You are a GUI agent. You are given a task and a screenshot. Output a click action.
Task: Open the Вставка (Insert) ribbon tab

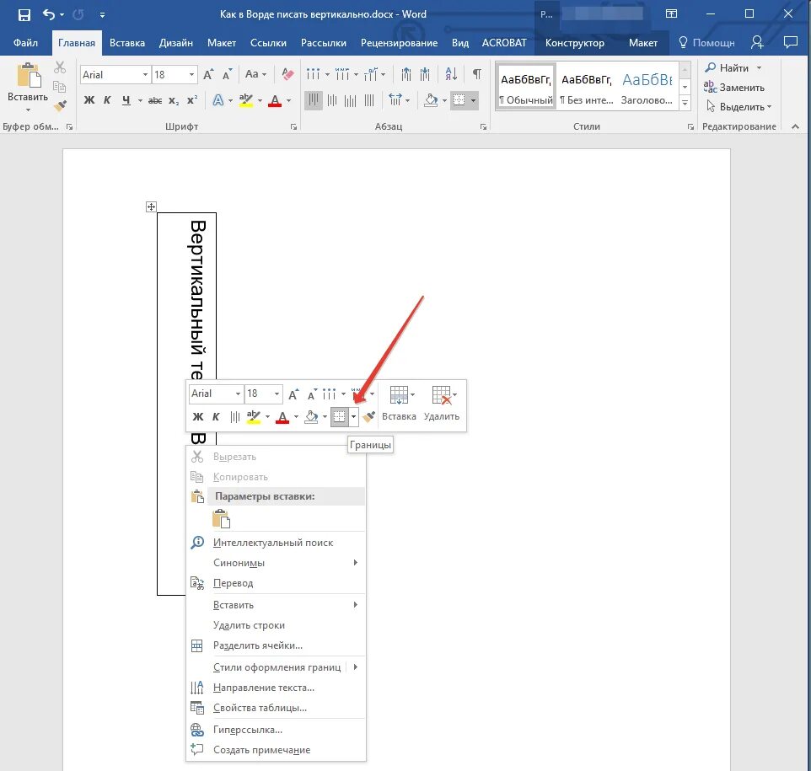[126, 43]
